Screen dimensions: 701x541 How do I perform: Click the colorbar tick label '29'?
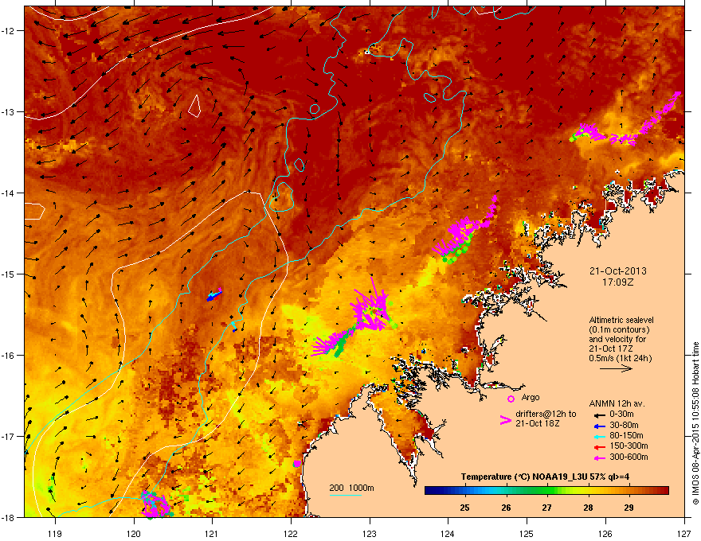point(629,508)
